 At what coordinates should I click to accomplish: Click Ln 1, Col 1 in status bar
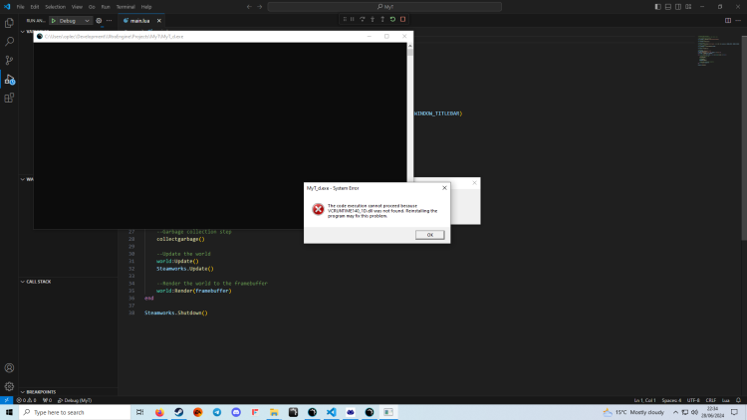click(644, 400)
